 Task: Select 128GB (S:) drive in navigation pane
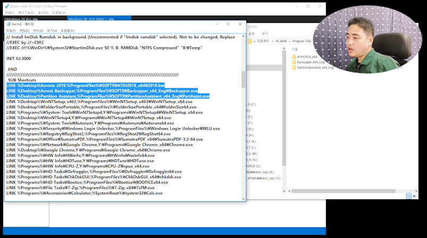pyautogui.click(x=253, y=166)
